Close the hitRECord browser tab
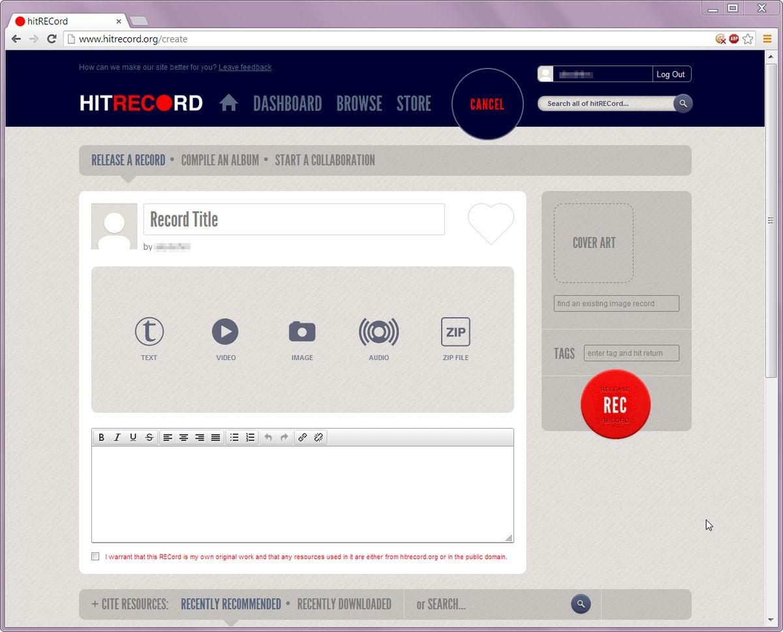This screenshot has height=632, width=783. tap(119, 22)
